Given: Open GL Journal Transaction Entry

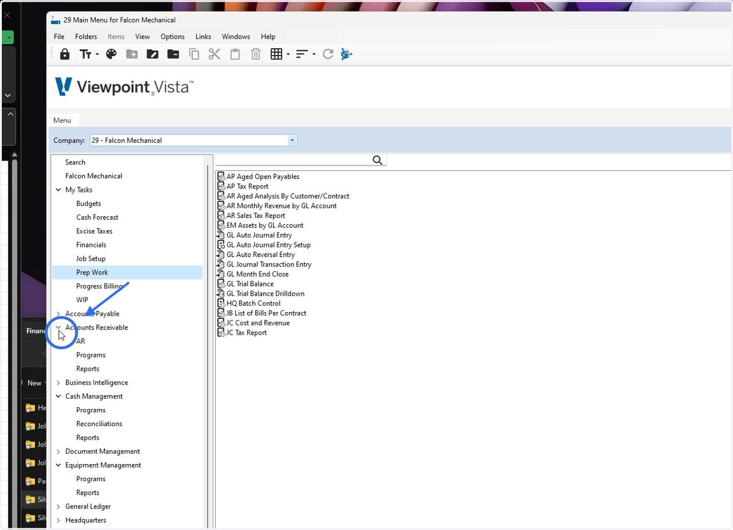Looking at the screenshot, I should pyautogui.click(x=269, y=264).
